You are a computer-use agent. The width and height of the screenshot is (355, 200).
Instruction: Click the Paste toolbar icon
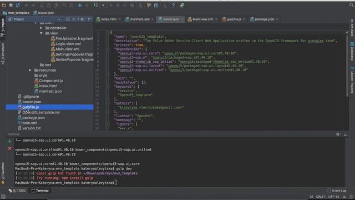tap(55, 5)
